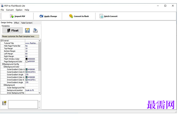Collapse the Background subgroup
Screen dimensions: 180x114
pyautogui.click(x=5, y=85)
